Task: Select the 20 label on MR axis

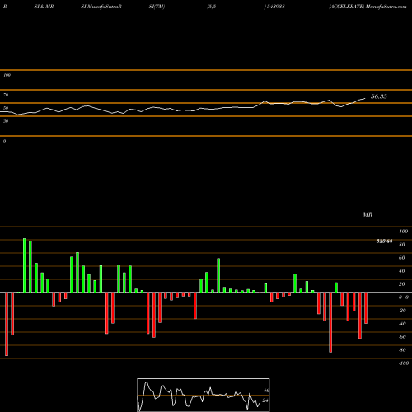Action: [402, 284]
